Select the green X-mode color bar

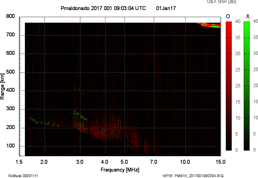(247, 86)
